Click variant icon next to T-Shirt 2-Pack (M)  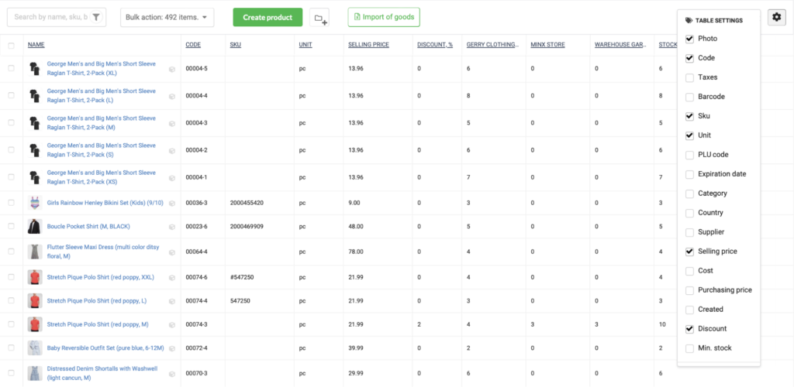[172, 123]
